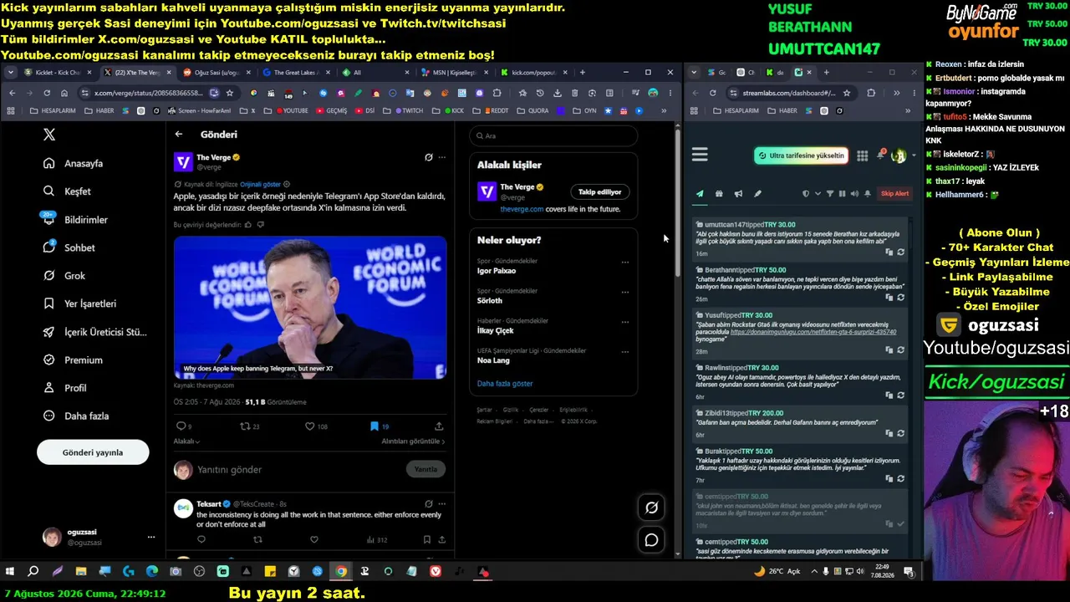Bookmark the Teksart reply
Viewport: 1070px width, 602px height.
427,540
